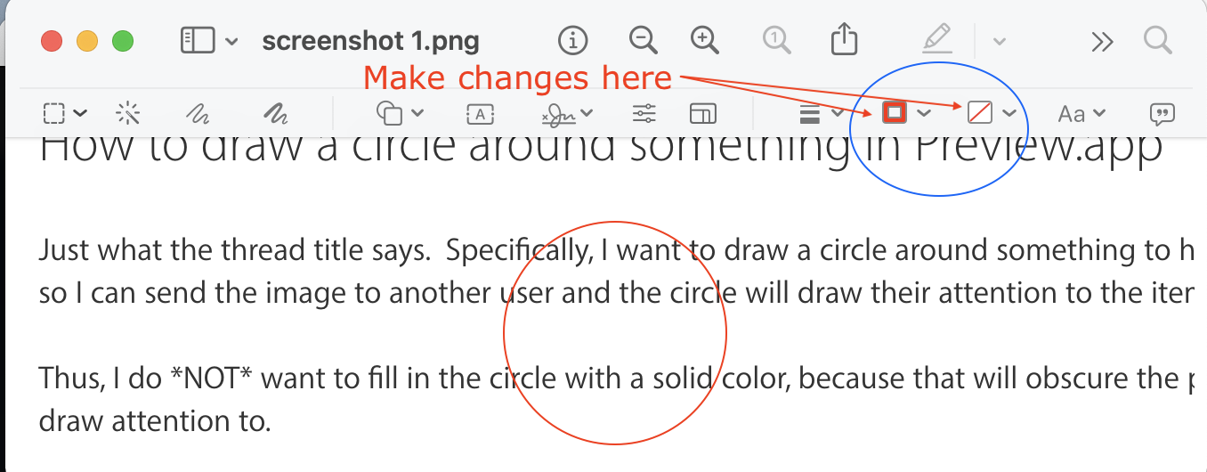This screenshot has width=1207, height=472.
Task: Click the Share icon
Action: click(x=843, y=40)
